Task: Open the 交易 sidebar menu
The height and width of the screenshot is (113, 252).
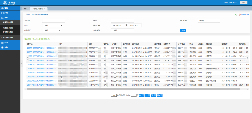Action: 10,13
